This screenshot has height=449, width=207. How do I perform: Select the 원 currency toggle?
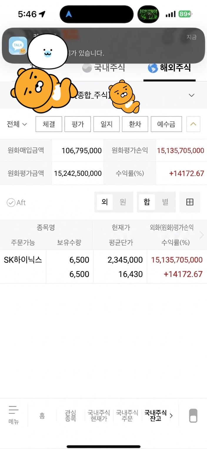[x=123, y=202]
